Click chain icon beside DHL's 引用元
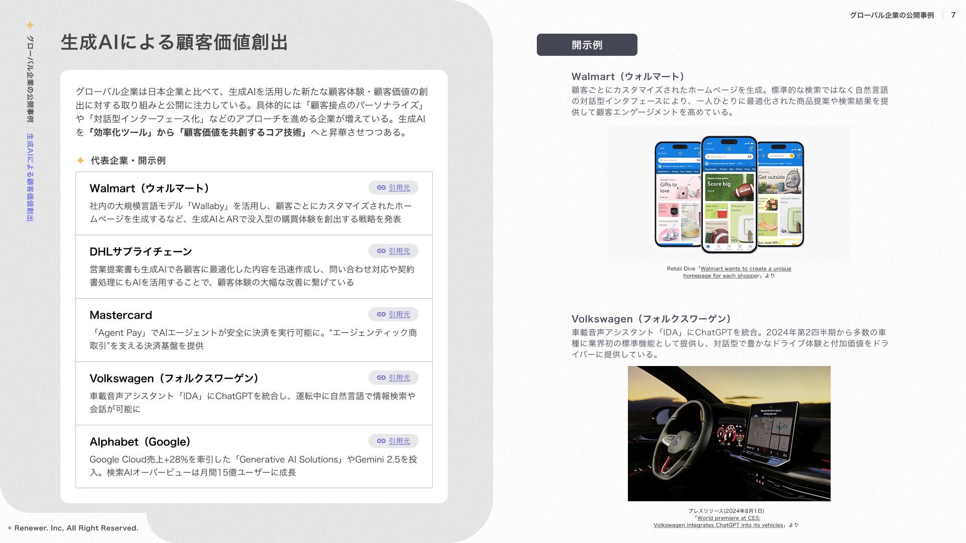Screen dimensions: 966x543 click(381, 251)
